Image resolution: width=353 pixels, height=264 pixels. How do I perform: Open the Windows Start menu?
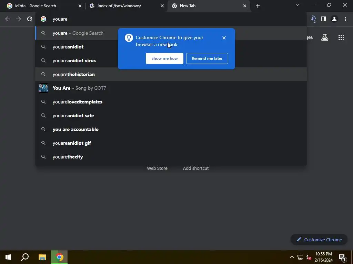[8, 257]
